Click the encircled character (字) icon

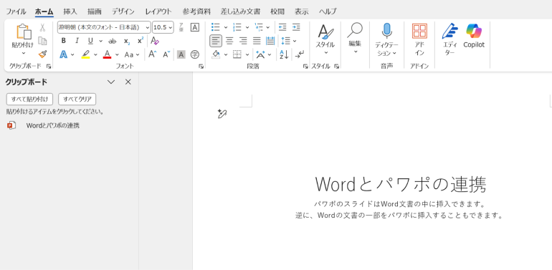point(195,54)
